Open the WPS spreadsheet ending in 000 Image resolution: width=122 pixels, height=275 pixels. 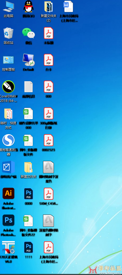pos(29,114)
